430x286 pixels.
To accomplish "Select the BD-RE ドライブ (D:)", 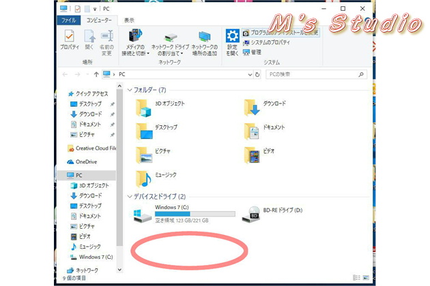I will [x=272, y=214].
